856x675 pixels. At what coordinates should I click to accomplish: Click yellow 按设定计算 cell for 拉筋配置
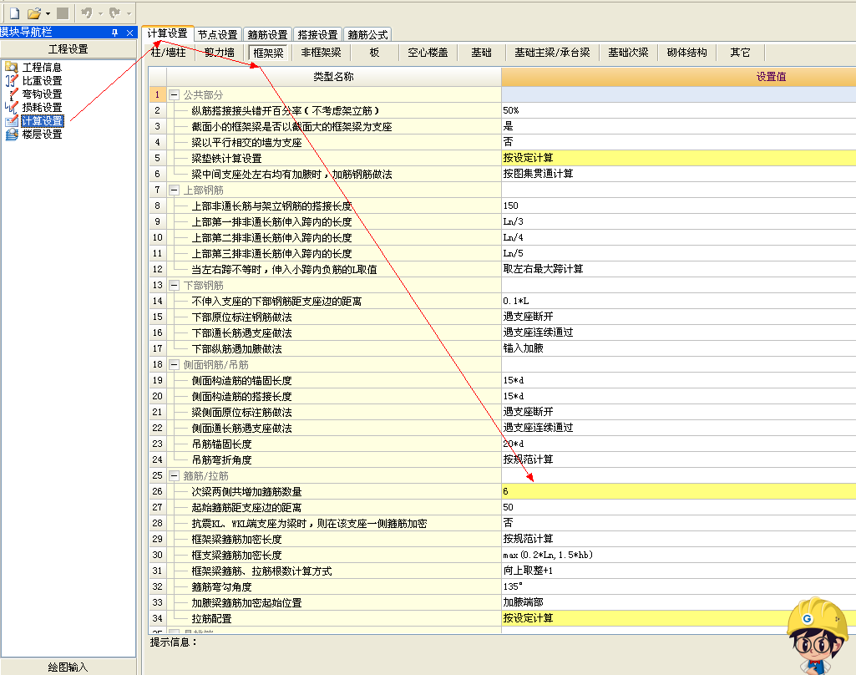point(679,618)
